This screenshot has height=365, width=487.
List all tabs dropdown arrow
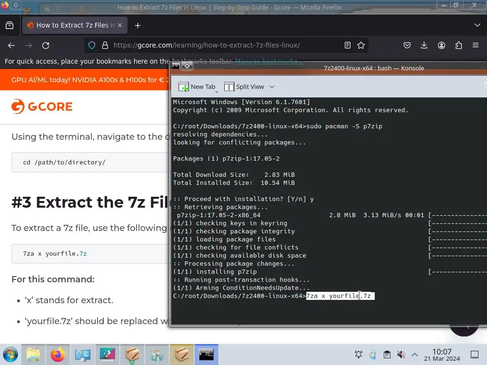(x=477, y=25)
